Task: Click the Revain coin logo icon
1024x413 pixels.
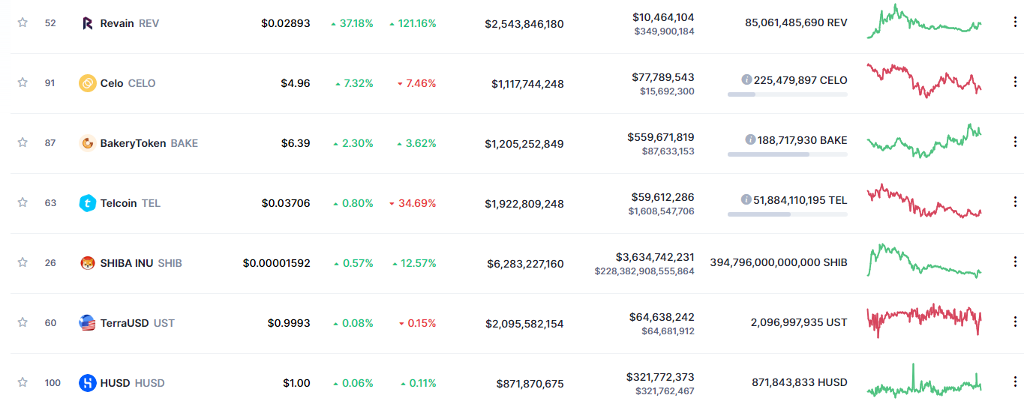Action: tap(88, 23)
